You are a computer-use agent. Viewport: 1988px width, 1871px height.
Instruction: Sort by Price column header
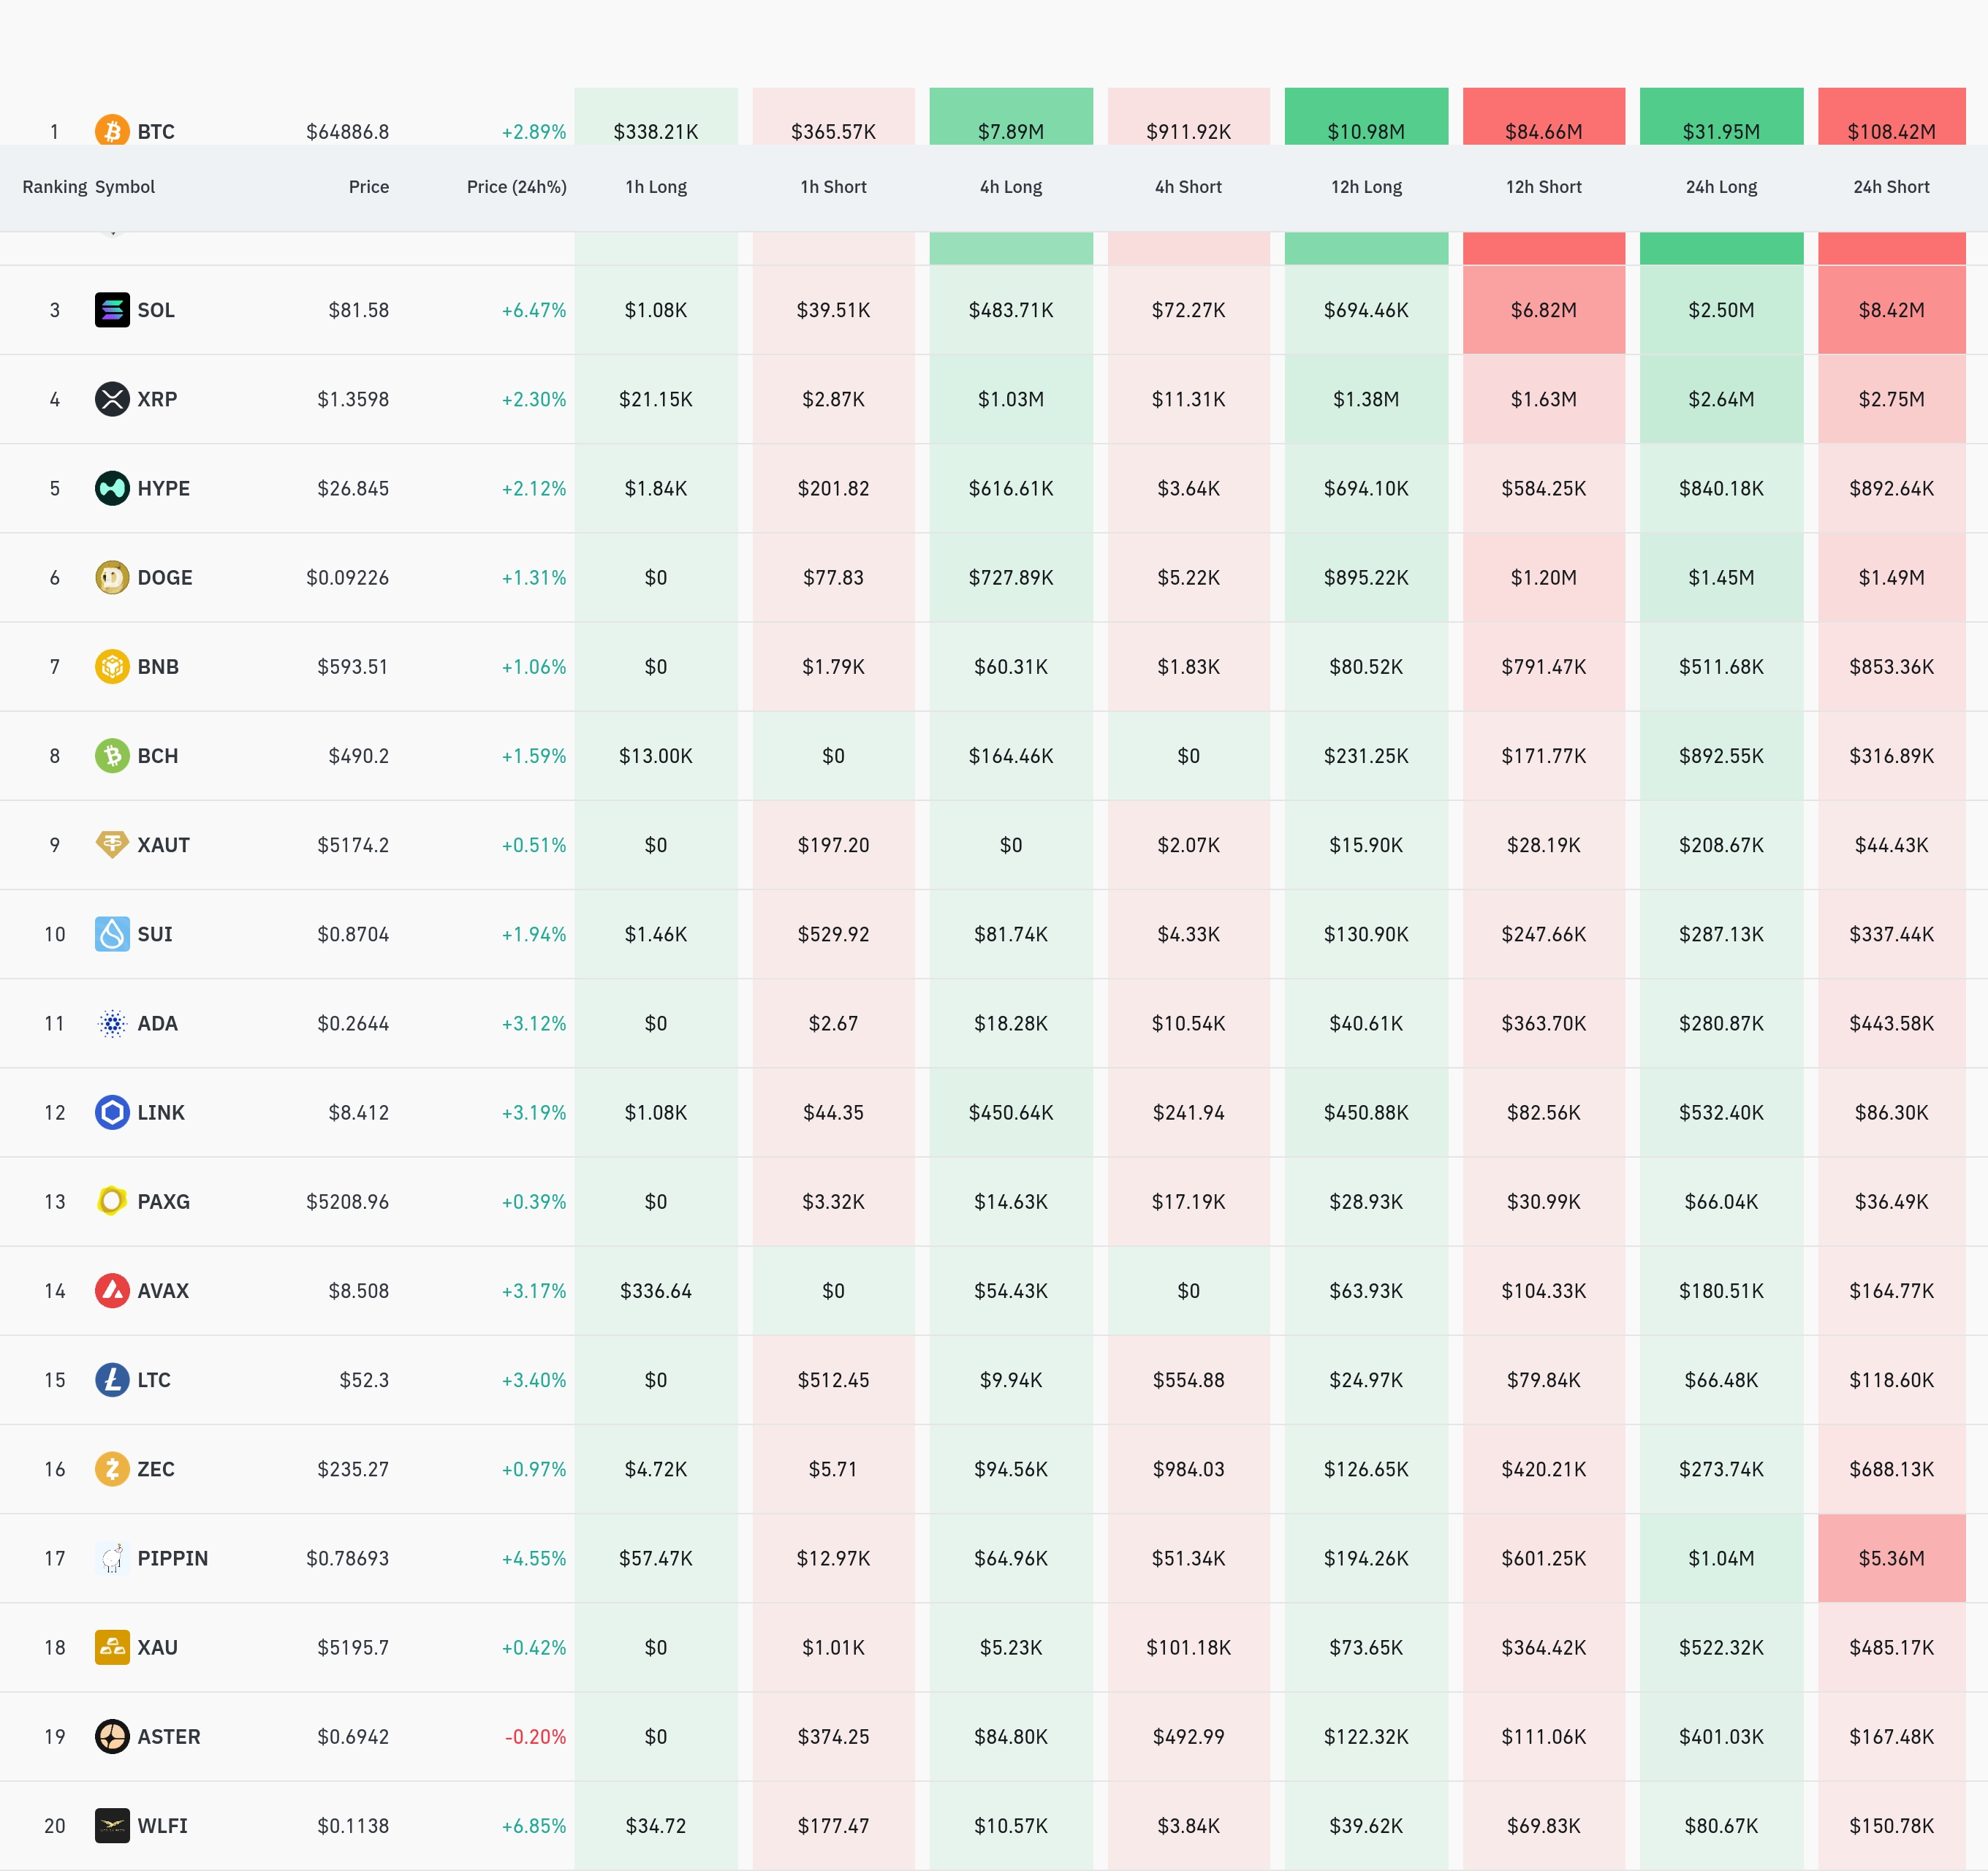(368, 187)
